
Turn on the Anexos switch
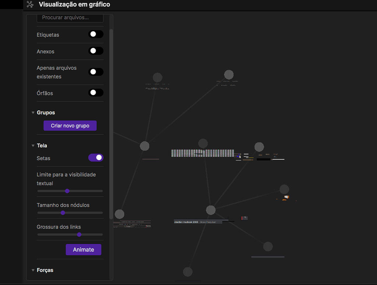click(96, 51)
